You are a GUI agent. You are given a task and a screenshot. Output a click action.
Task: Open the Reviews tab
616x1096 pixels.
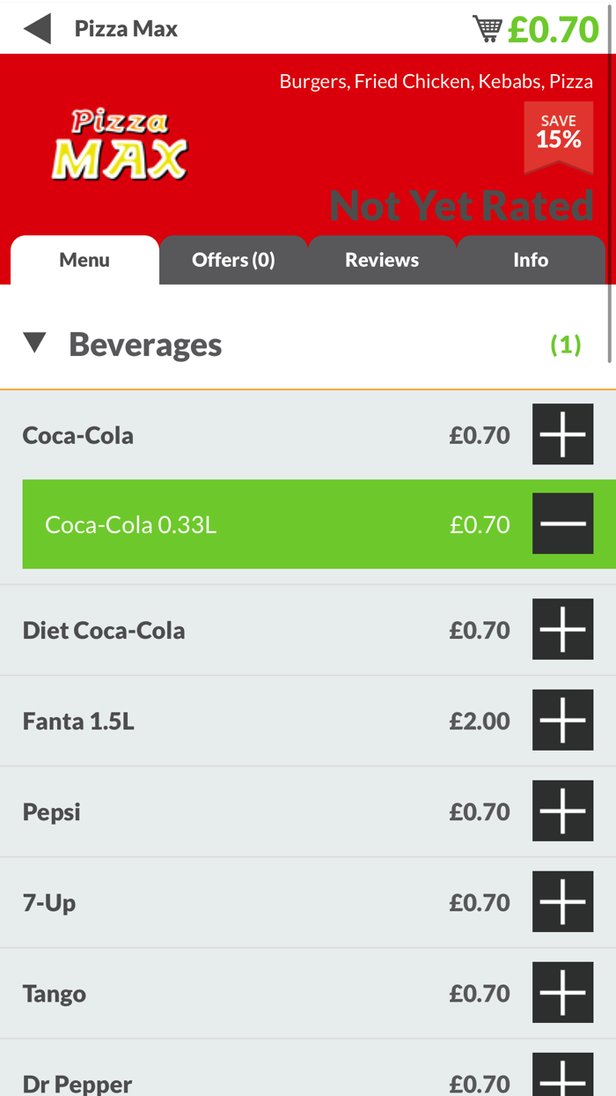(382, 260)
